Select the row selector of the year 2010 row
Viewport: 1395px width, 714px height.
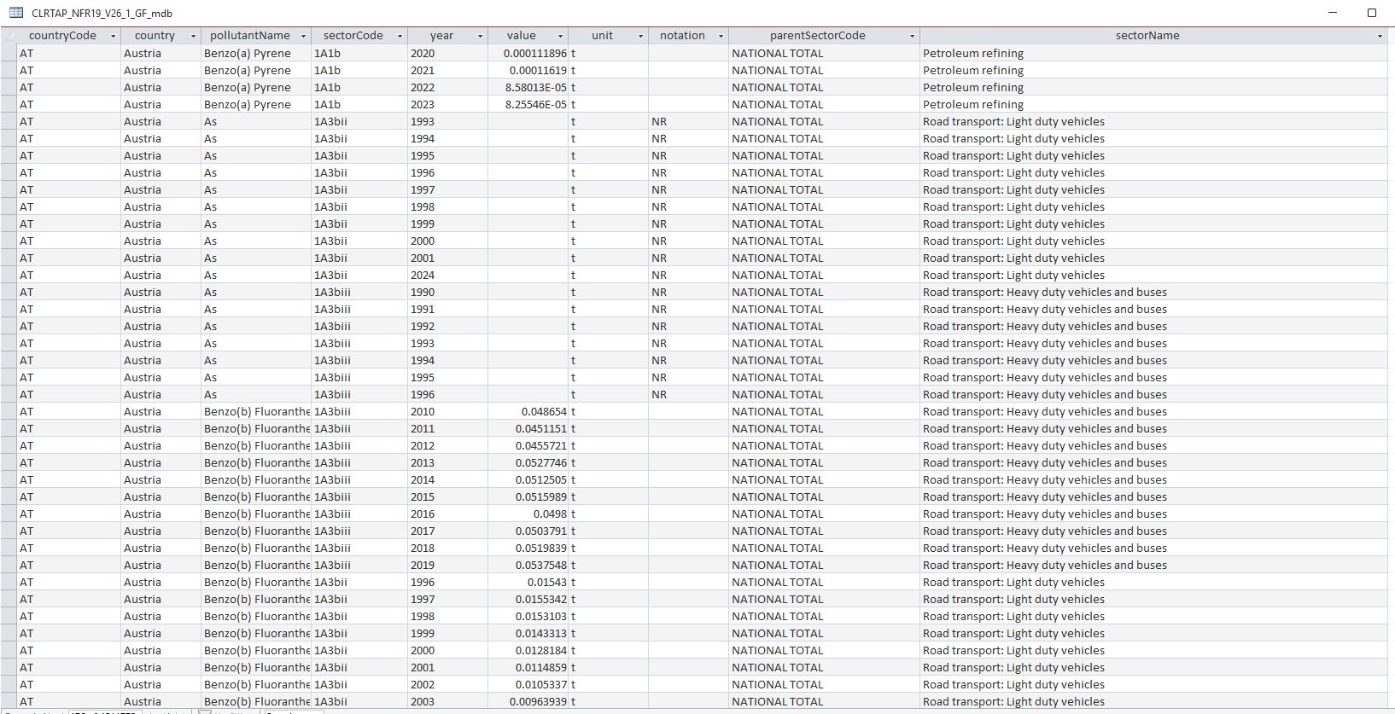(9, 411)
